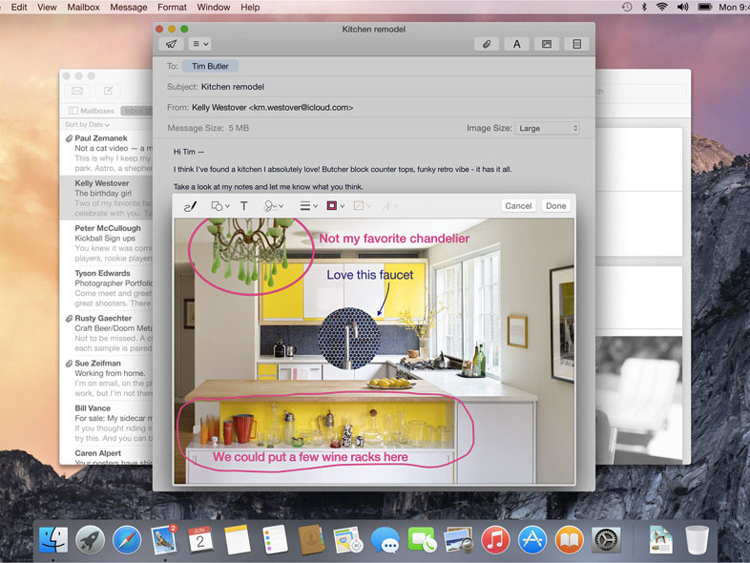
Task: Open Notes from the Dock
Action: [238, 540]
